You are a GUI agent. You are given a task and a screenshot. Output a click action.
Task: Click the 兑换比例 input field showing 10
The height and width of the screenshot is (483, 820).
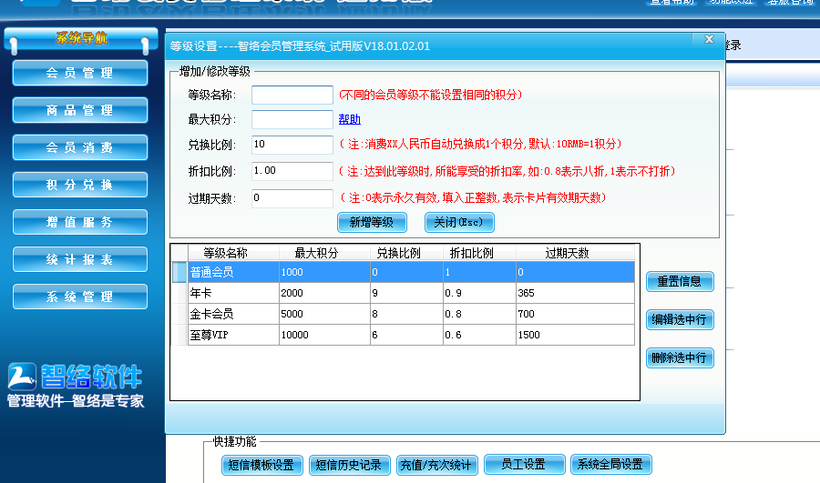[x=292, y=145]
